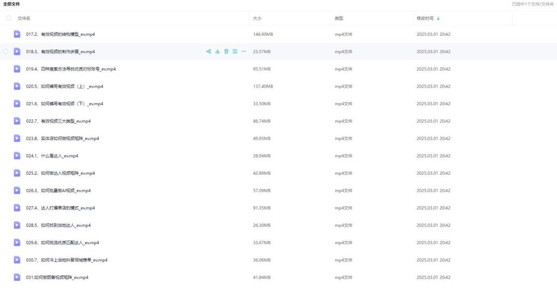The width and height of the screenshot is (557, 290).
Task: Click the video icon of file 024.1
Action: pyautogui.click(x=17, y=156)
